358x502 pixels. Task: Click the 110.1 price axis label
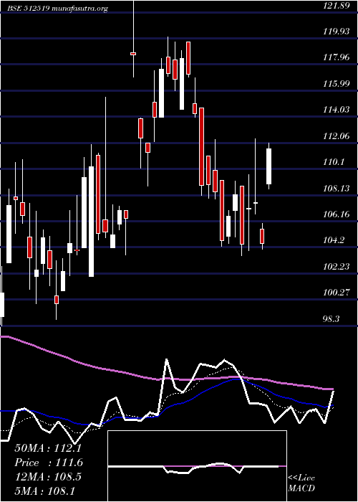pyautogui.click(x=334, y=162)
